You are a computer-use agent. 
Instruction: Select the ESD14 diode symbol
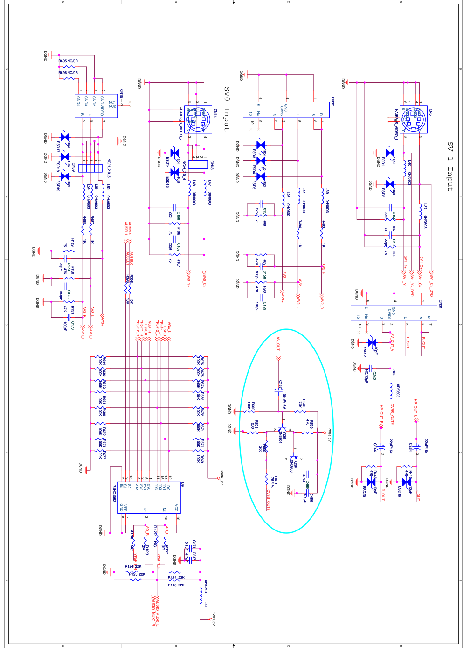(174, 153)
